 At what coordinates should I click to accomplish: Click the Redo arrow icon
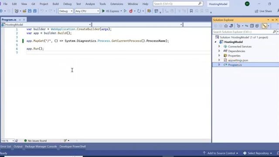[51, 11]
